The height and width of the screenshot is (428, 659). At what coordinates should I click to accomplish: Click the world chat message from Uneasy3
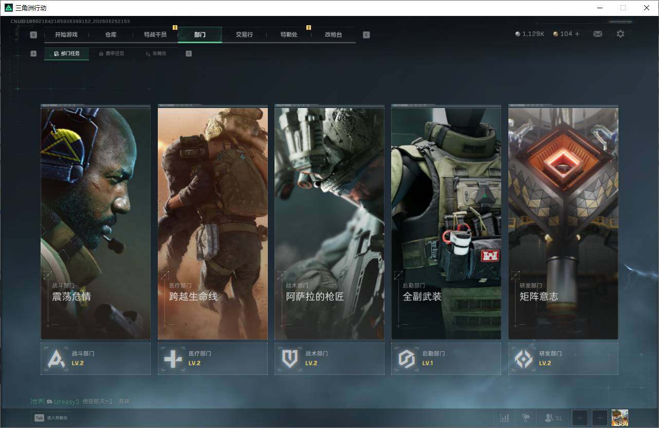(80, 401)
